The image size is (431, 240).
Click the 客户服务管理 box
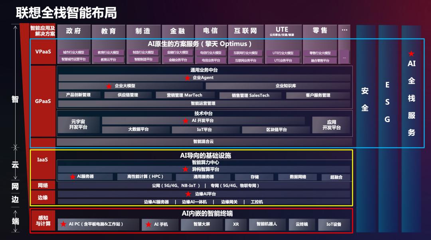click(x=318, y=96)
